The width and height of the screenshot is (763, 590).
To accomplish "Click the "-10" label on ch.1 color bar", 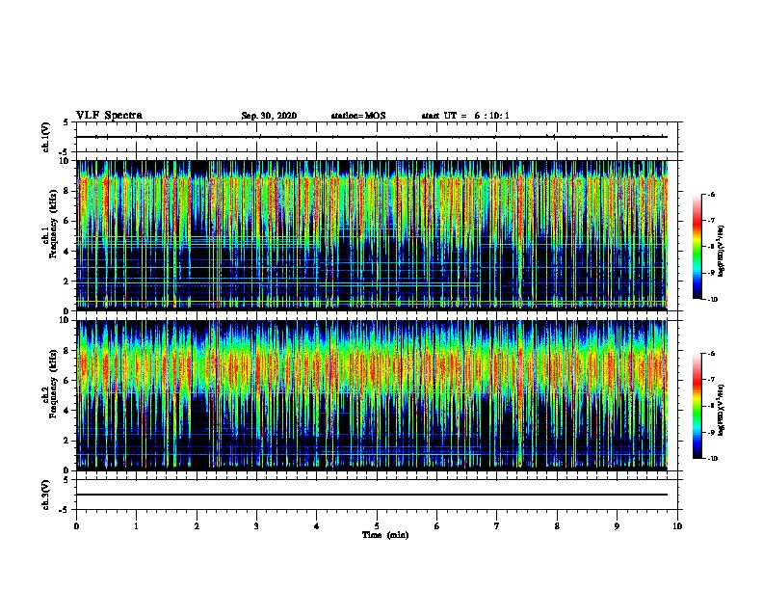I will (713, 300).
